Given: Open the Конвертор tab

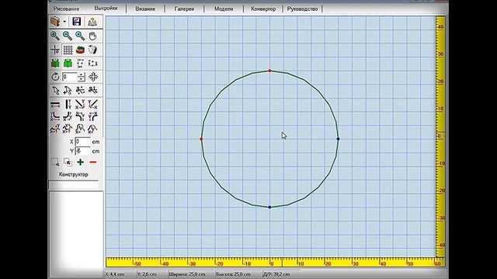Looking at the screenshot, I should (x=263, y=9).
